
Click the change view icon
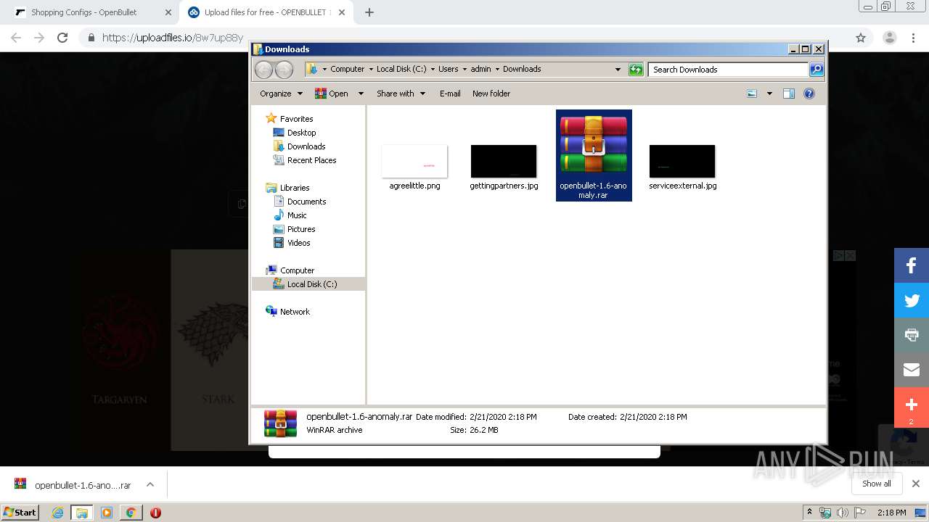752,94
